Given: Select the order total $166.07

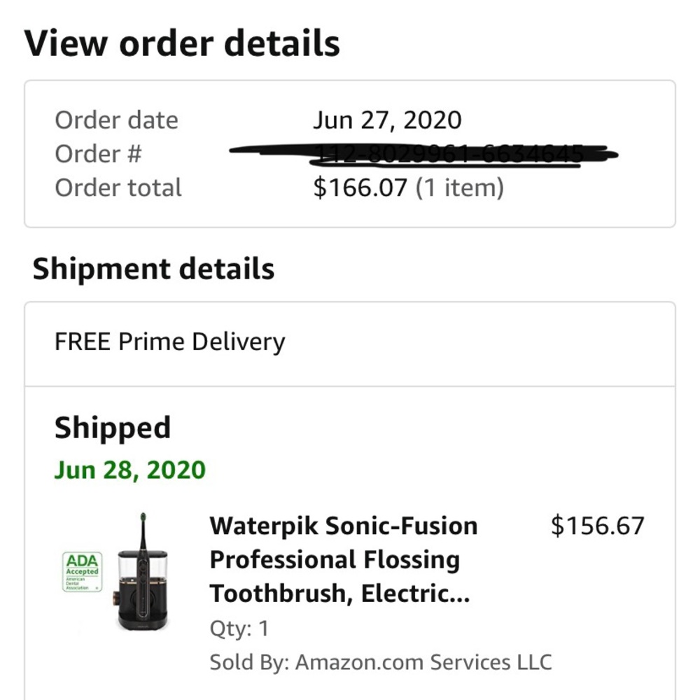Looking at the screenshot, I should click(x=360, y=187).
